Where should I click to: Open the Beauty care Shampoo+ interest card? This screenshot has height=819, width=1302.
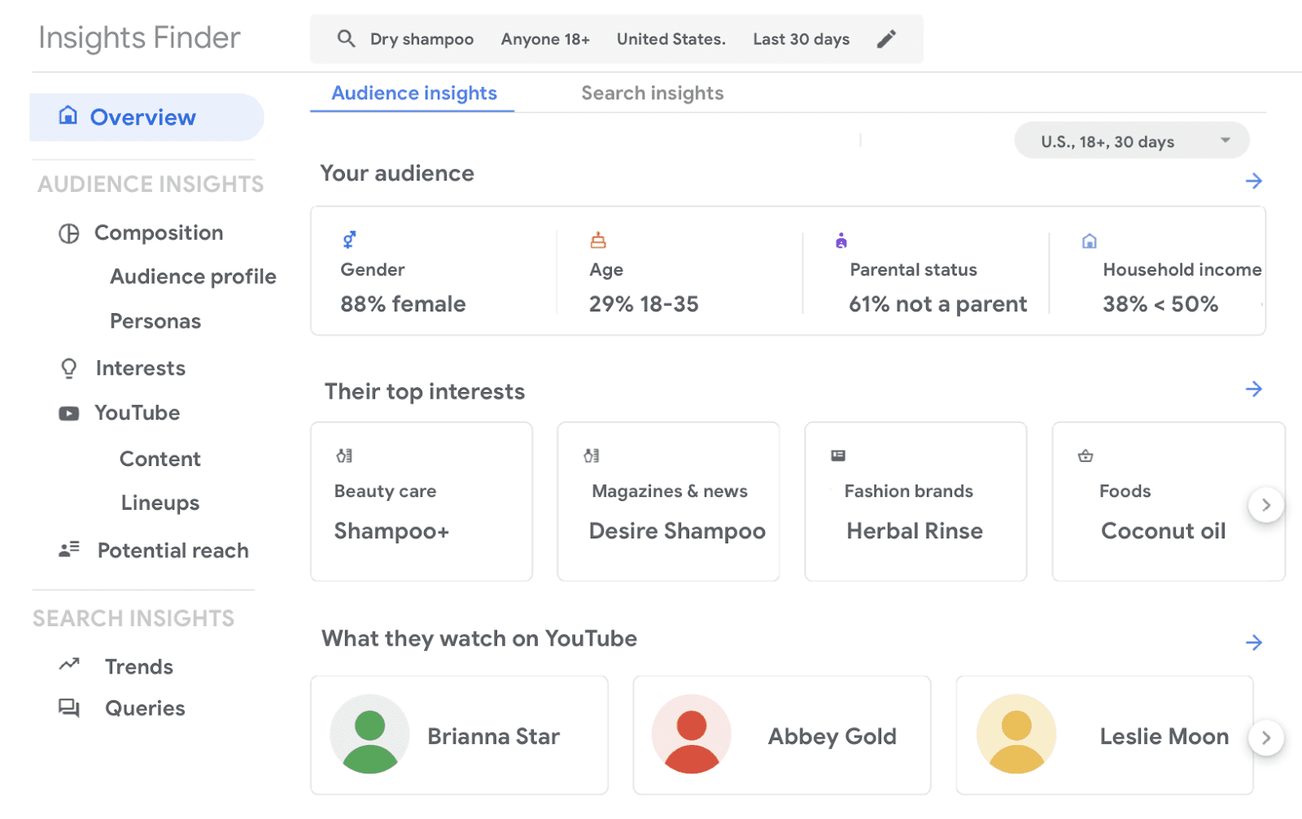tap(422, 501)
